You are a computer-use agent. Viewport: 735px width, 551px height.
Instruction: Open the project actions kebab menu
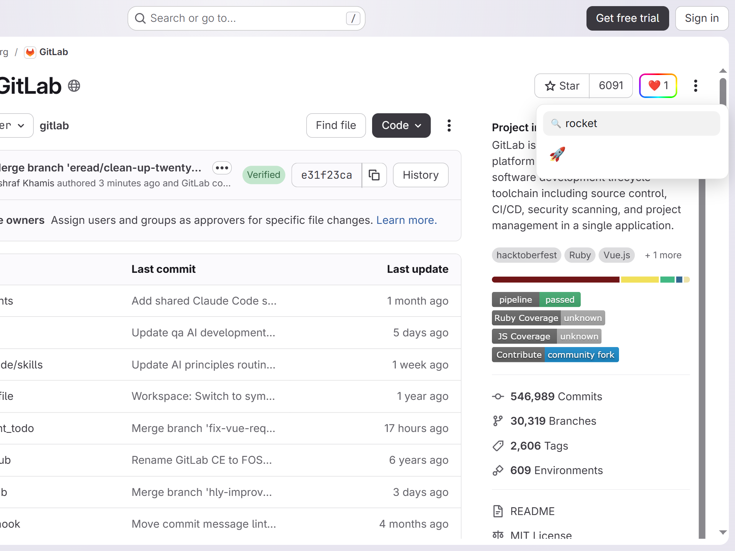(696, 86)
